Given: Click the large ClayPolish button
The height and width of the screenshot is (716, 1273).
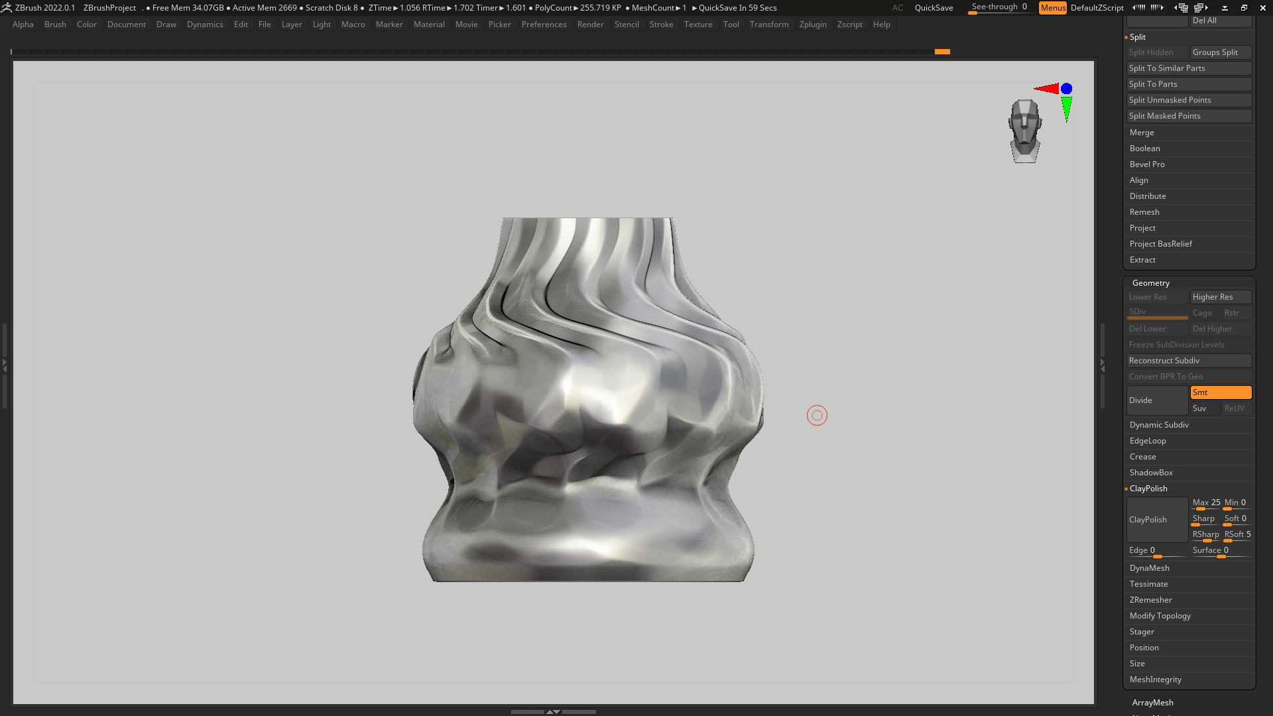Looking at the screenshot, I should click(x=1157, y=520).
